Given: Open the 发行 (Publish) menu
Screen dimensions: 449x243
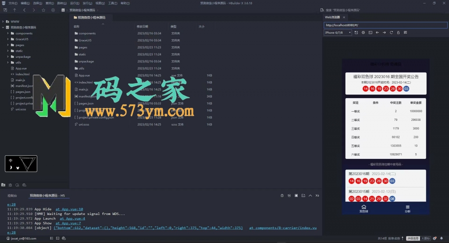Looking at the screenshot, I should [87, 3].
